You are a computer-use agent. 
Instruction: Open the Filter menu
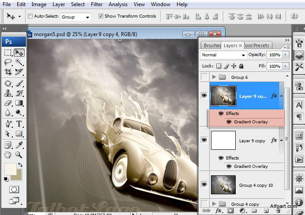coord(97,4)
